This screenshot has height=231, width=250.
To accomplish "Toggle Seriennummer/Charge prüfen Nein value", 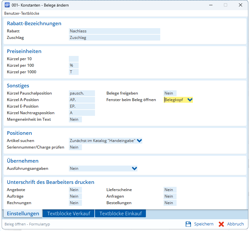I will tap(75, 147).
